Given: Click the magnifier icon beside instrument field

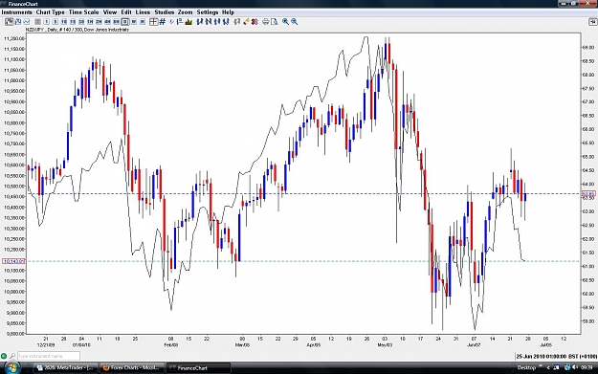Looking at the screenshot, I should coord(12,356).
